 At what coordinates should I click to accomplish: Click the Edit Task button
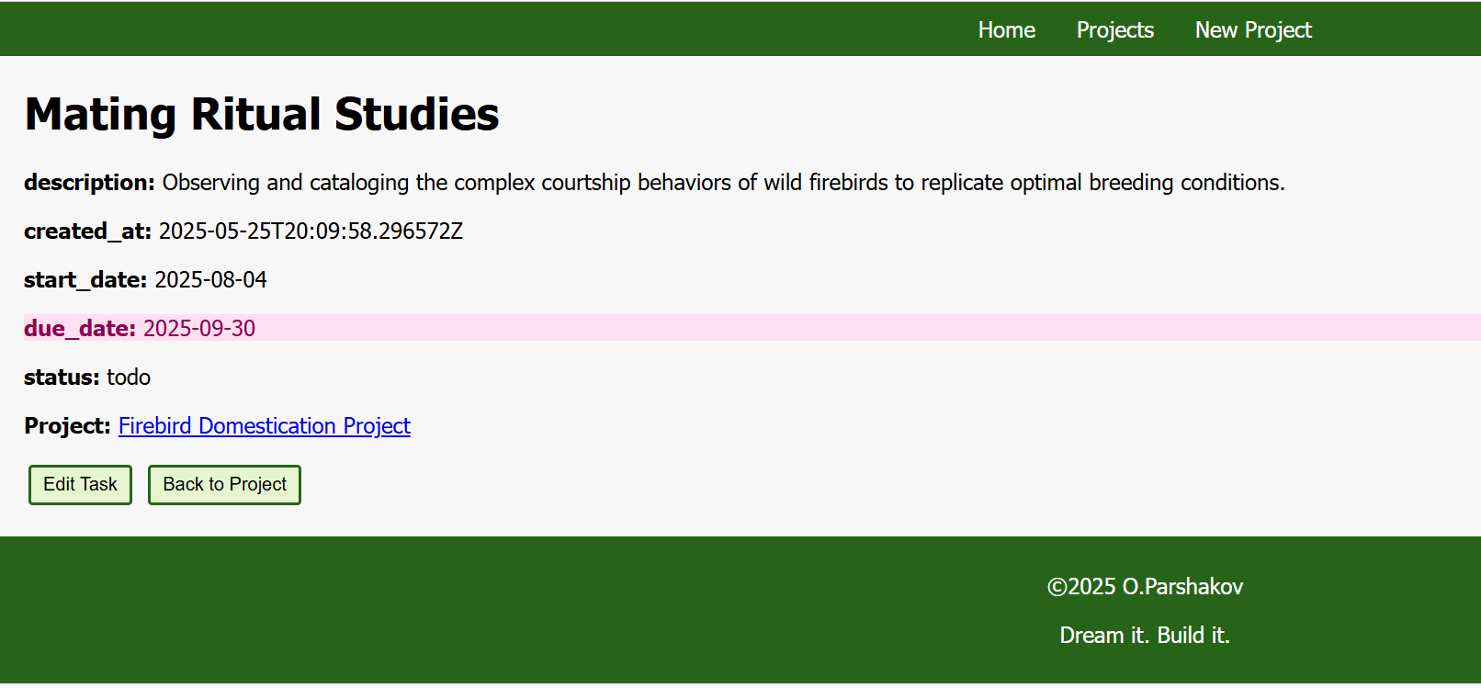pos(80,484)
